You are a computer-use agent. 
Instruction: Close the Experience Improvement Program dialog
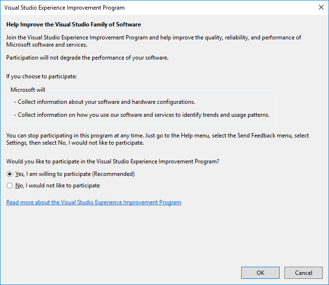321,7
